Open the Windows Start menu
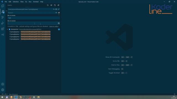The width and height of the screenshot is (177, 99). 2,97
